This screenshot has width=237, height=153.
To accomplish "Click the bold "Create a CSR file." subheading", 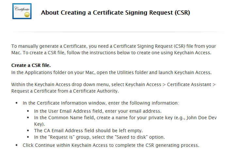I will (x=31, y=65).
